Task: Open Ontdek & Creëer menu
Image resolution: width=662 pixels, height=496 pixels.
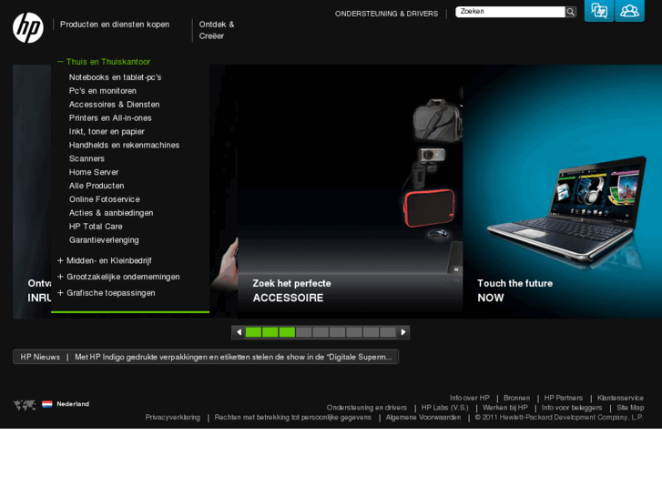Action: [x=217, y=30]
